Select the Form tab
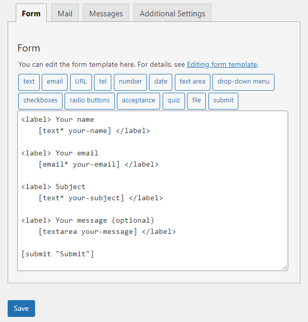Viewport: 308px width, 322px height. [x=31, y=13]
